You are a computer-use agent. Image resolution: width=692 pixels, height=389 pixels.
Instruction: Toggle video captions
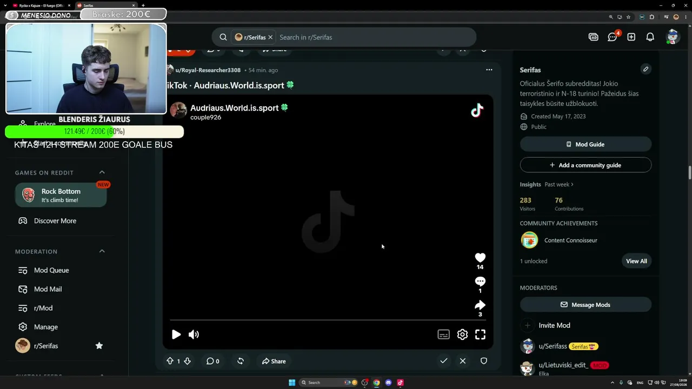pyautogui.click(x=443, y=334)
